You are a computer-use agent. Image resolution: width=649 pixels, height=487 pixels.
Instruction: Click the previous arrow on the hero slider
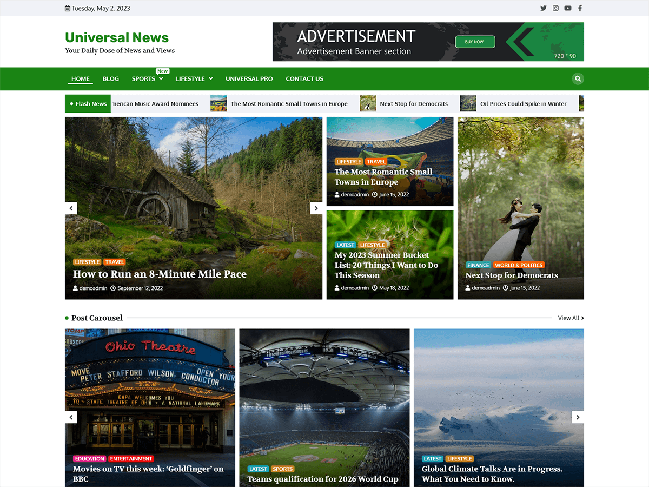tap(71, 208)
